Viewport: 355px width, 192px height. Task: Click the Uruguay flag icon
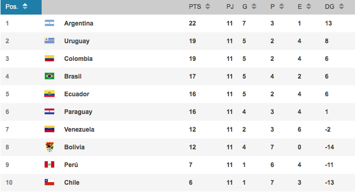[49, 41]
